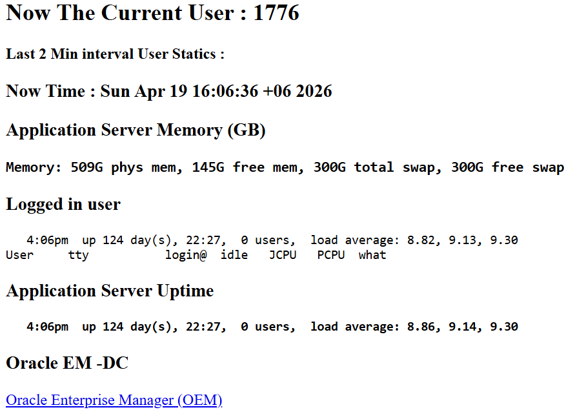The width and height of the screenshot is (586, 412).
Task: Click the 'User' column header
Action: tap(19, 255)
